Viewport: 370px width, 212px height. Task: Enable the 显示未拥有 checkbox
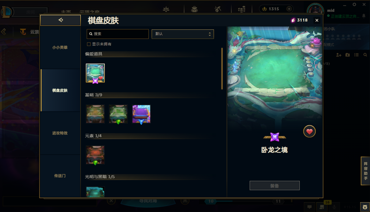(89, 44)
